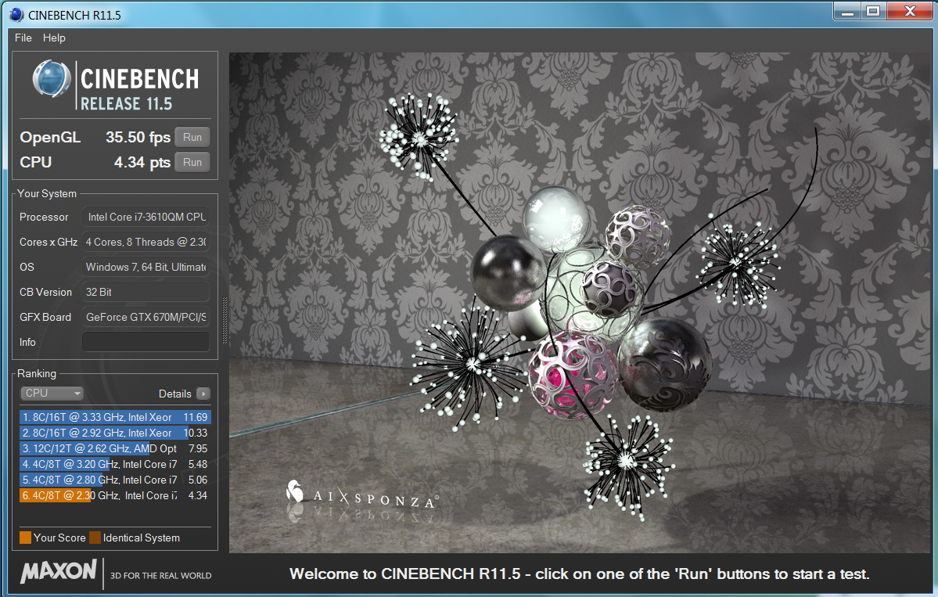
Task: Select ranking entry 4 Core i7 3.20 GHz
Action: pyautogui.click(x=115, y=464)
